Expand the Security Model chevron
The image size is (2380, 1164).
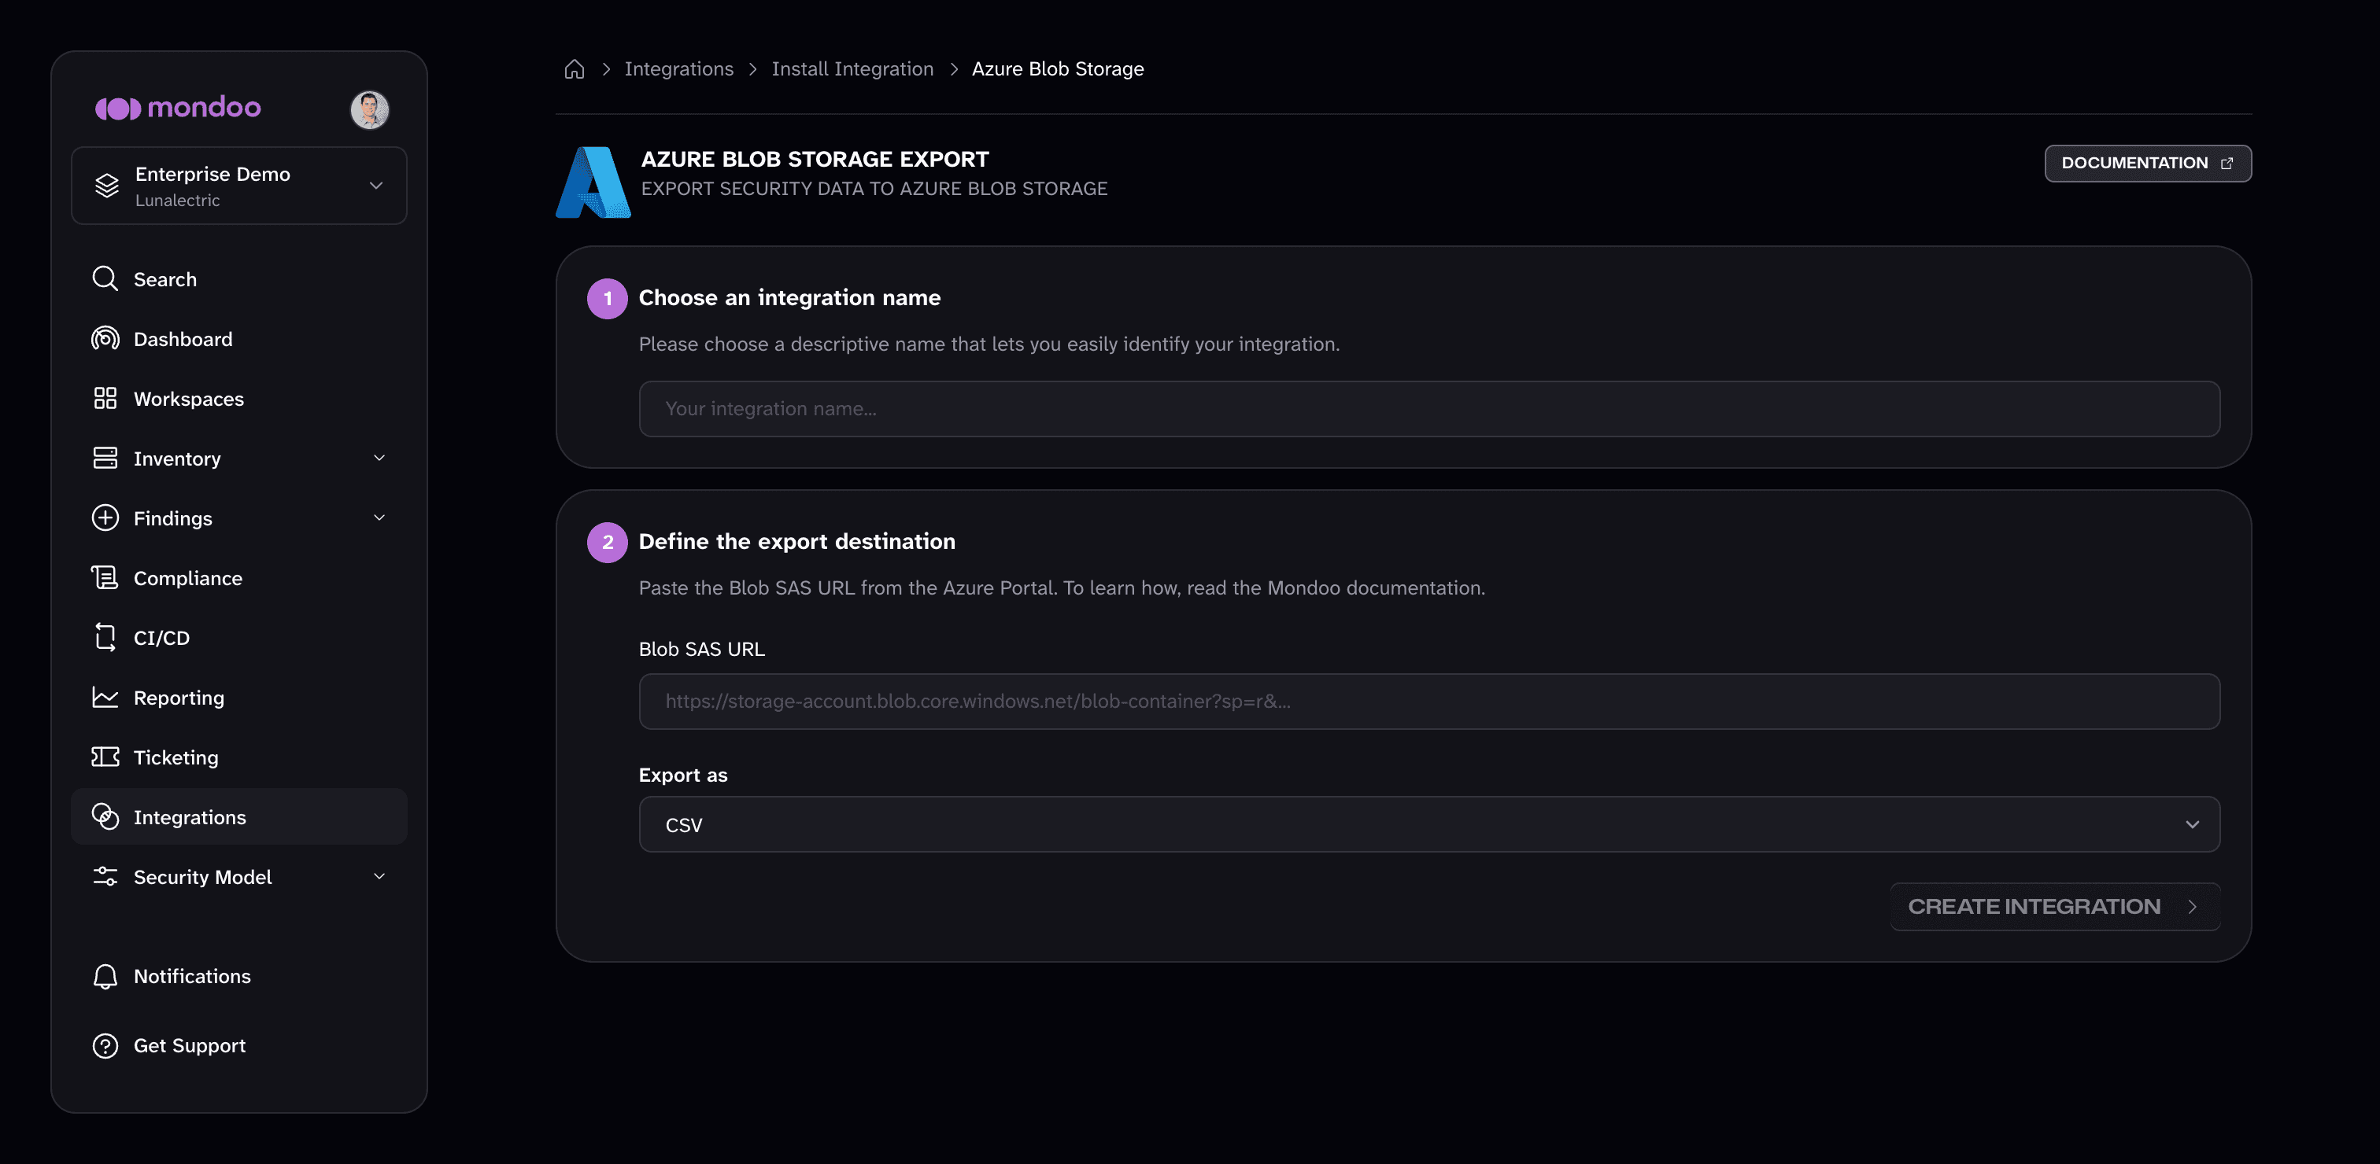(379, 876)
